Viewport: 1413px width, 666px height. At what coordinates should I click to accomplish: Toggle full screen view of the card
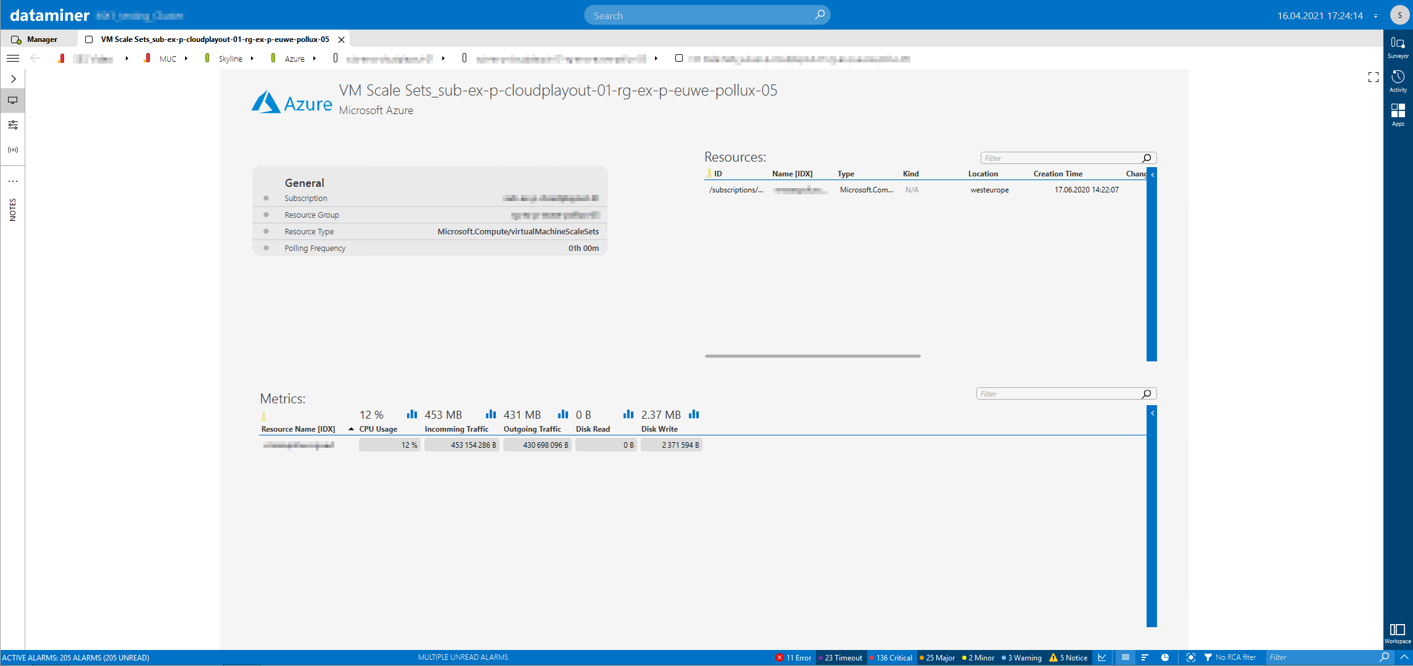point(1373,77)
